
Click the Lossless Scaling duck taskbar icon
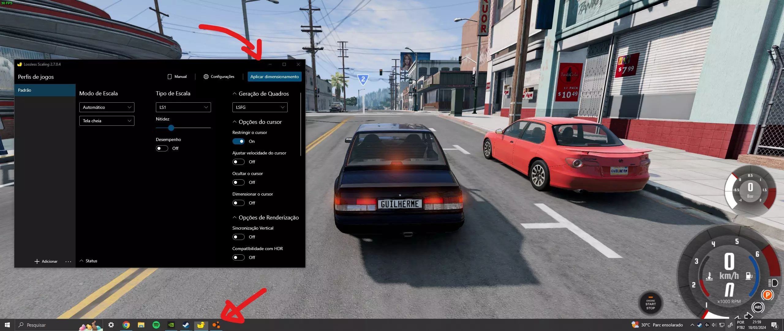(201, 325)
